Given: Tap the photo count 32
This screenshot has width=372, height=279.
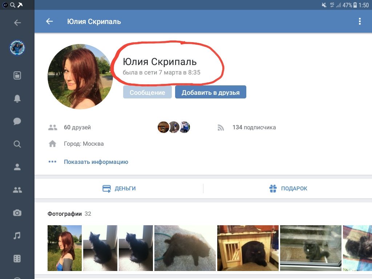Looking at the screenshot, I should 88,214.
